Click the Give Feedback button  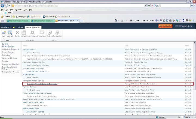coord(165,26)
